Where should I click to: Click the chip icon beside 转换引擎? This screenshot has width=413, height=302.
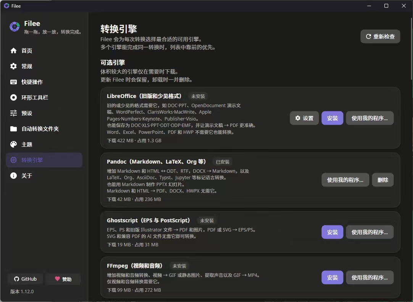(13, 160)
